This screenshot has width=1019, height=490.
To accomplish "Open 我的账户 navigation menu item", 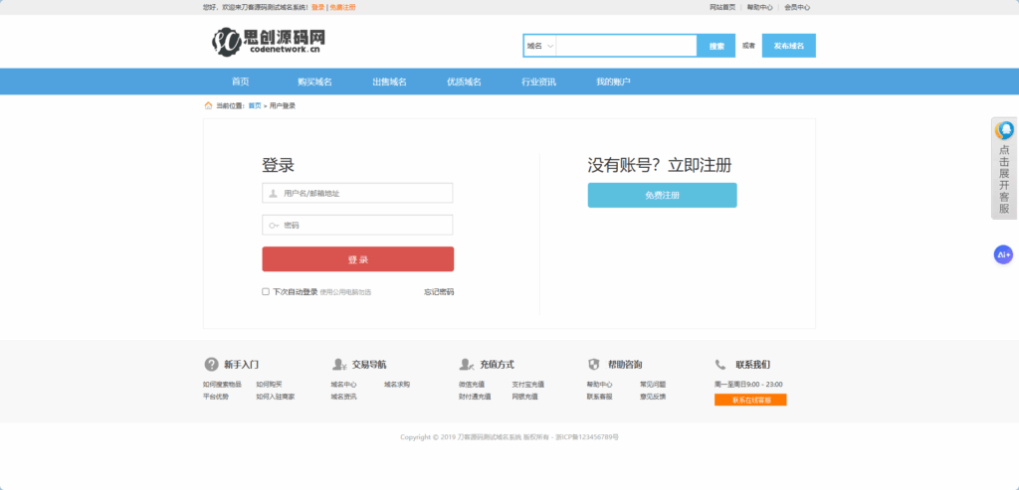I will 613,82.
